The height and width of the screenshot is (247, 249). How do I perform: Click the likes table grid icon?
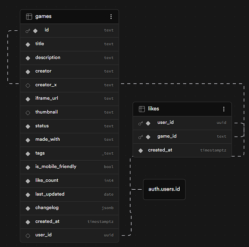142,109
